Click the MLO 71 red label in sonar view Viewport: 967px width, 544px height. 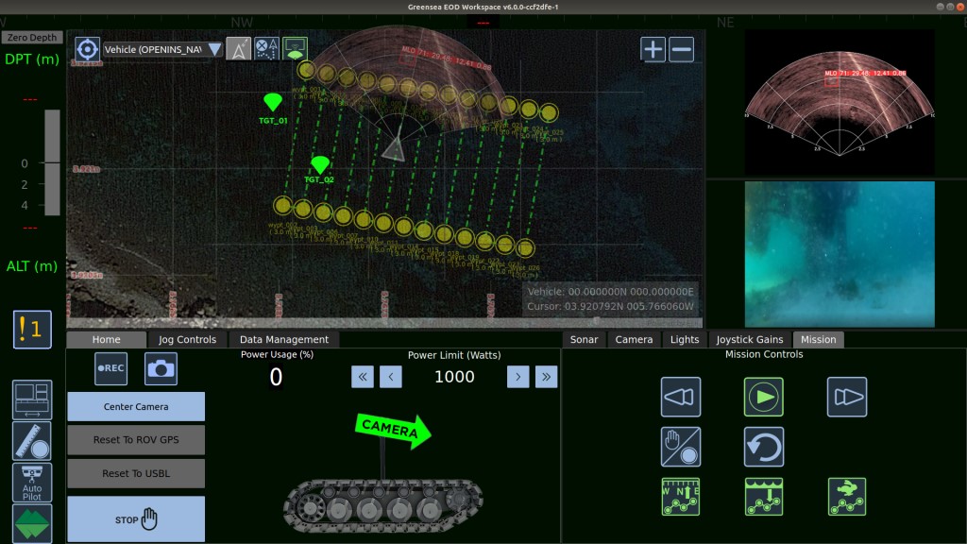click(x=865, y=73)
